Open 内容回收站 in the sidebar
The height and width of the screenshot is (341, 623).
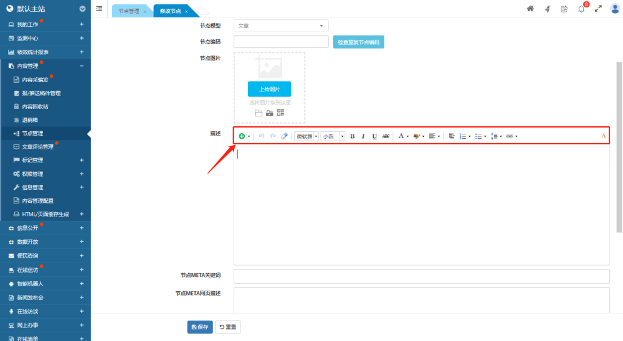point(35,106)
